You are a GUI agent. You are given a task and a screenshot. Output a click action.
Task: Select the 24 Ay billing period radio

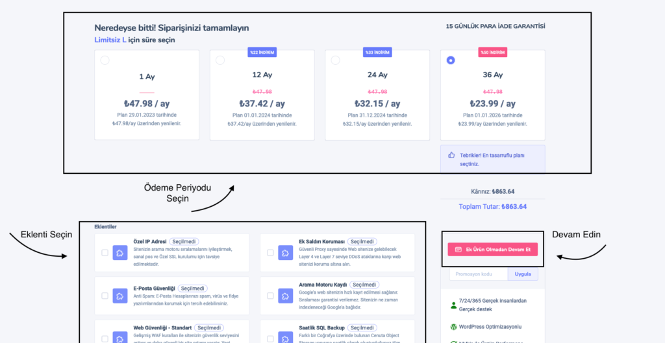(336, 60)
